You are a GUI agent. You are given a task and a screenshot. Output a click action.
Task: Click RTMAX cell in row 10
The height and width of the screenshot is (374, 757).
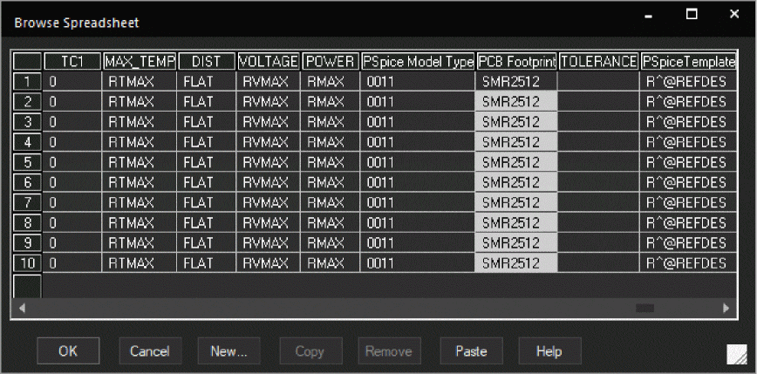coord(140,263)
